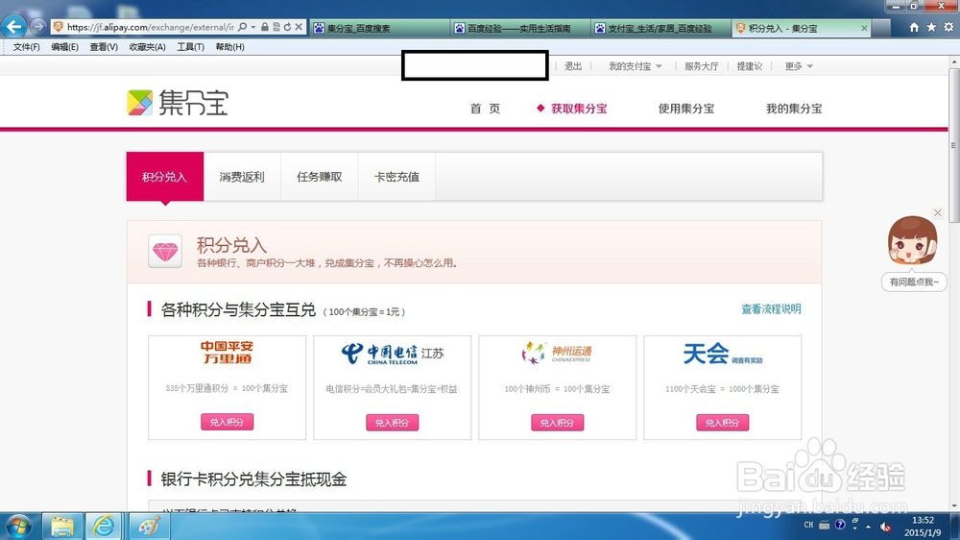Click the compatibility view icon in address bar

pos(276,27)
